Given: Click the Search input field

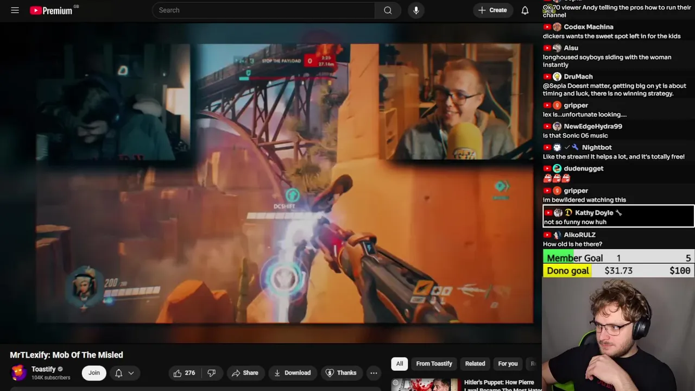Looking at the screenshot, I should [x=263, y=10].
